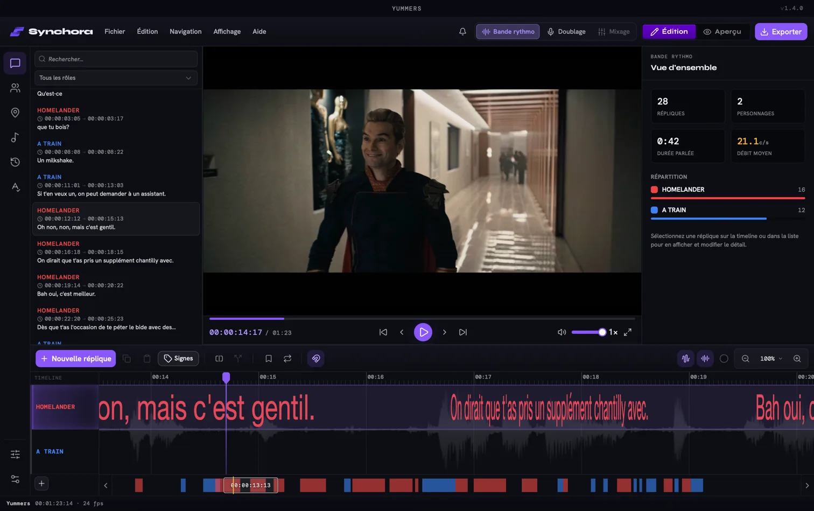Open the text spellcheck panel icon
The width and height of the screenshot is (814, 511).
pos(15,187)
